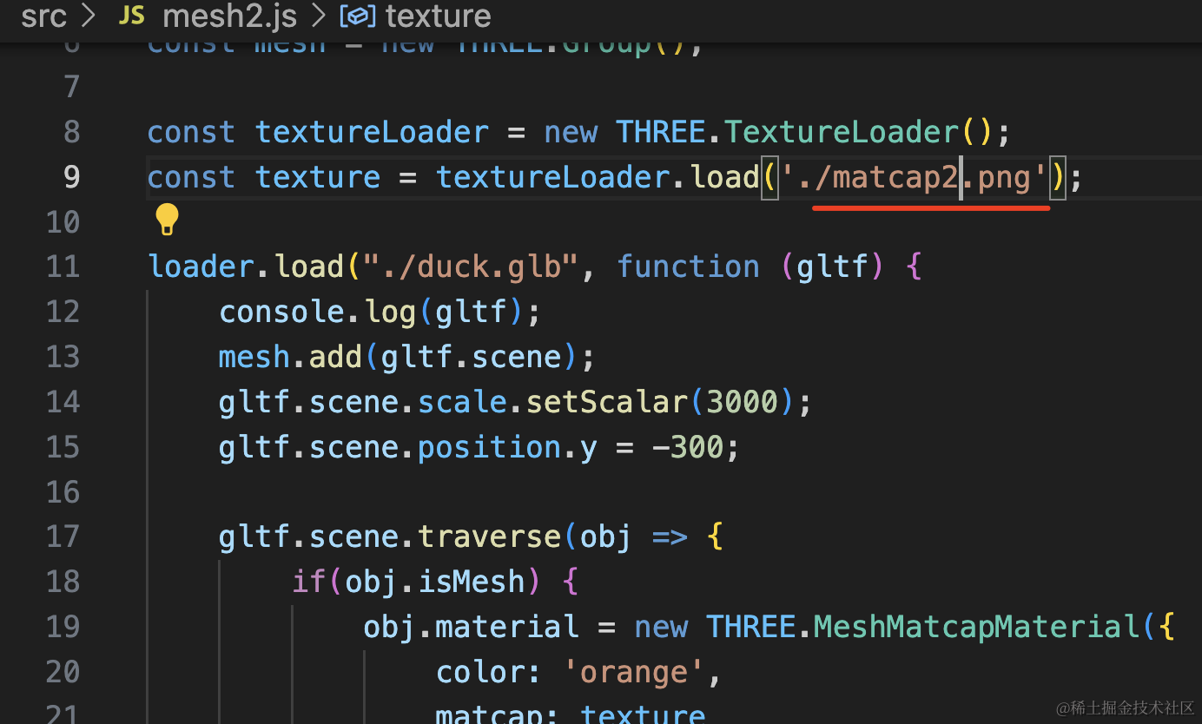Click the './matcap2.png' string
The height and width of the screenshot is (724, 1202).
(915, 178)
